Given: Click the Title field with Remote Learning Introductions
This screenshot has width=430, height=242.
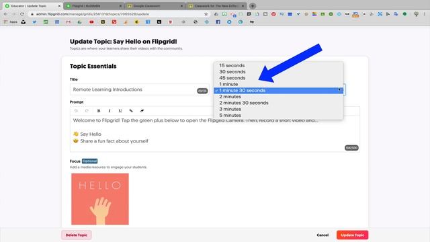Looking at the screenshot, I should (x=140, y=89).
